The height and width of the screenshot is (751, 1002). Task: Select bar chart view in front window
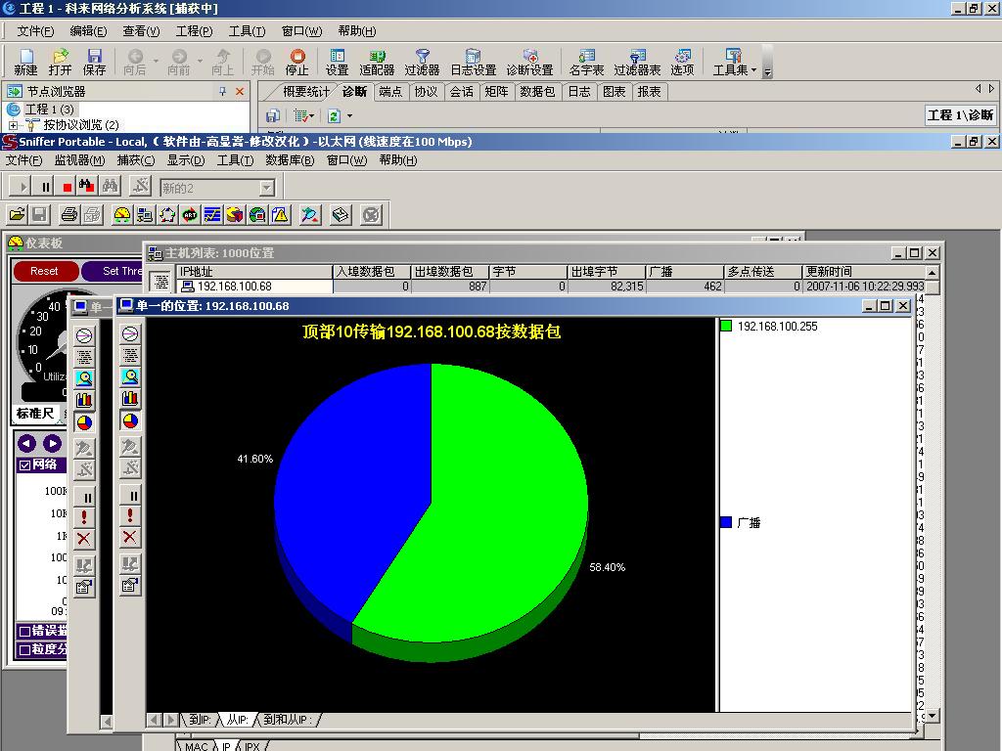130,399
